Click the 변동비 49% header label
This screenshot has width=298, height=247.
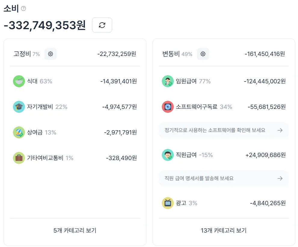[177, 54]
